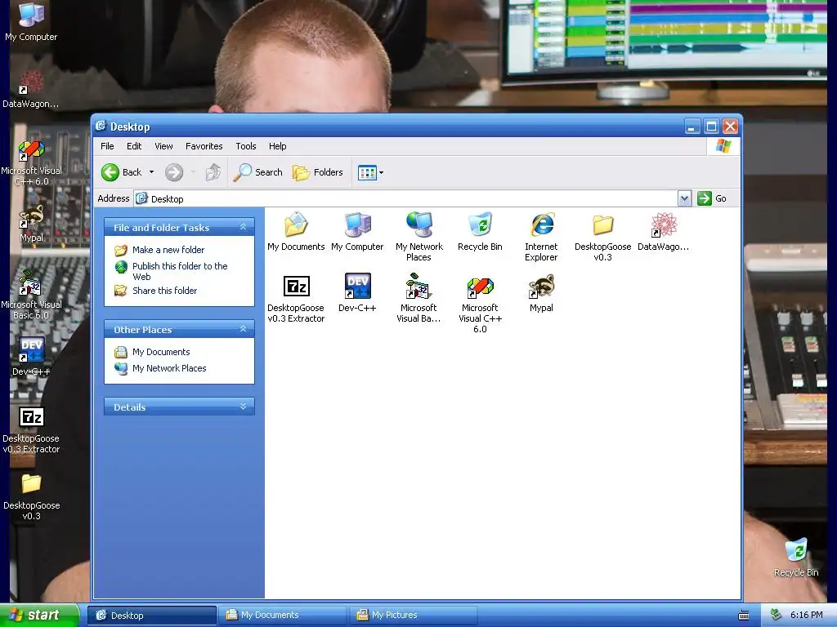The height and width of the screenshot is (627, 837).
Task: Expand the Details panel
Action: [x=244, y=407]
